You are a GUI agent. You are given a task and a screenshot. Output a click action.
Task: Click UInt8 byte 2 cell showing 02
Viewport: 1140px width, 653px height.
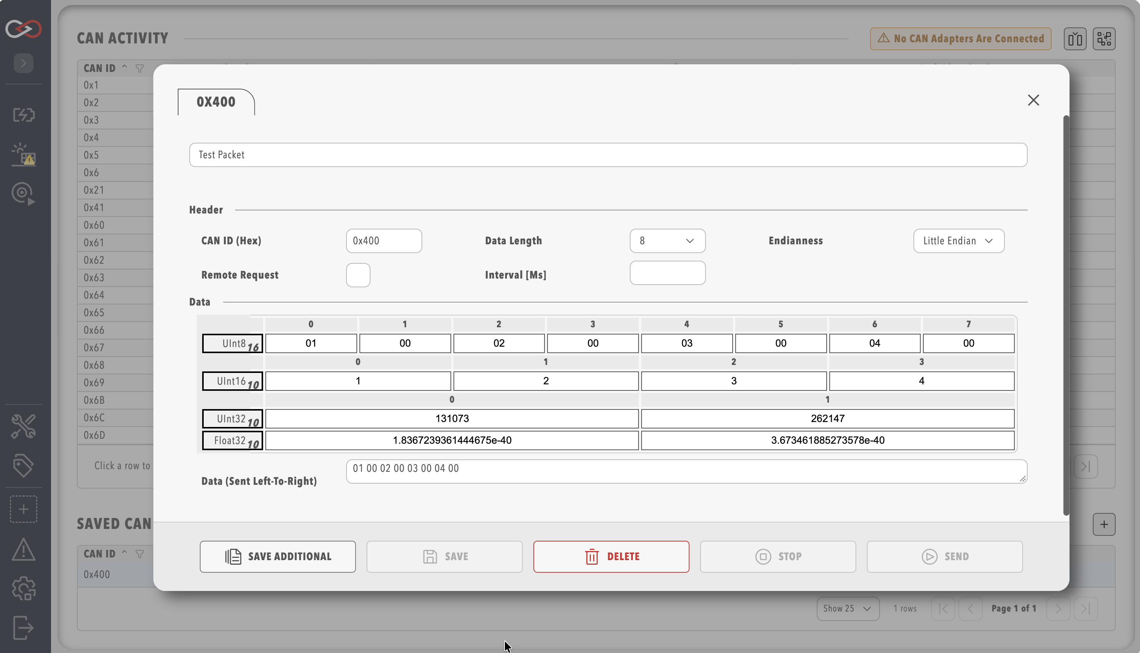pos(499,344)
